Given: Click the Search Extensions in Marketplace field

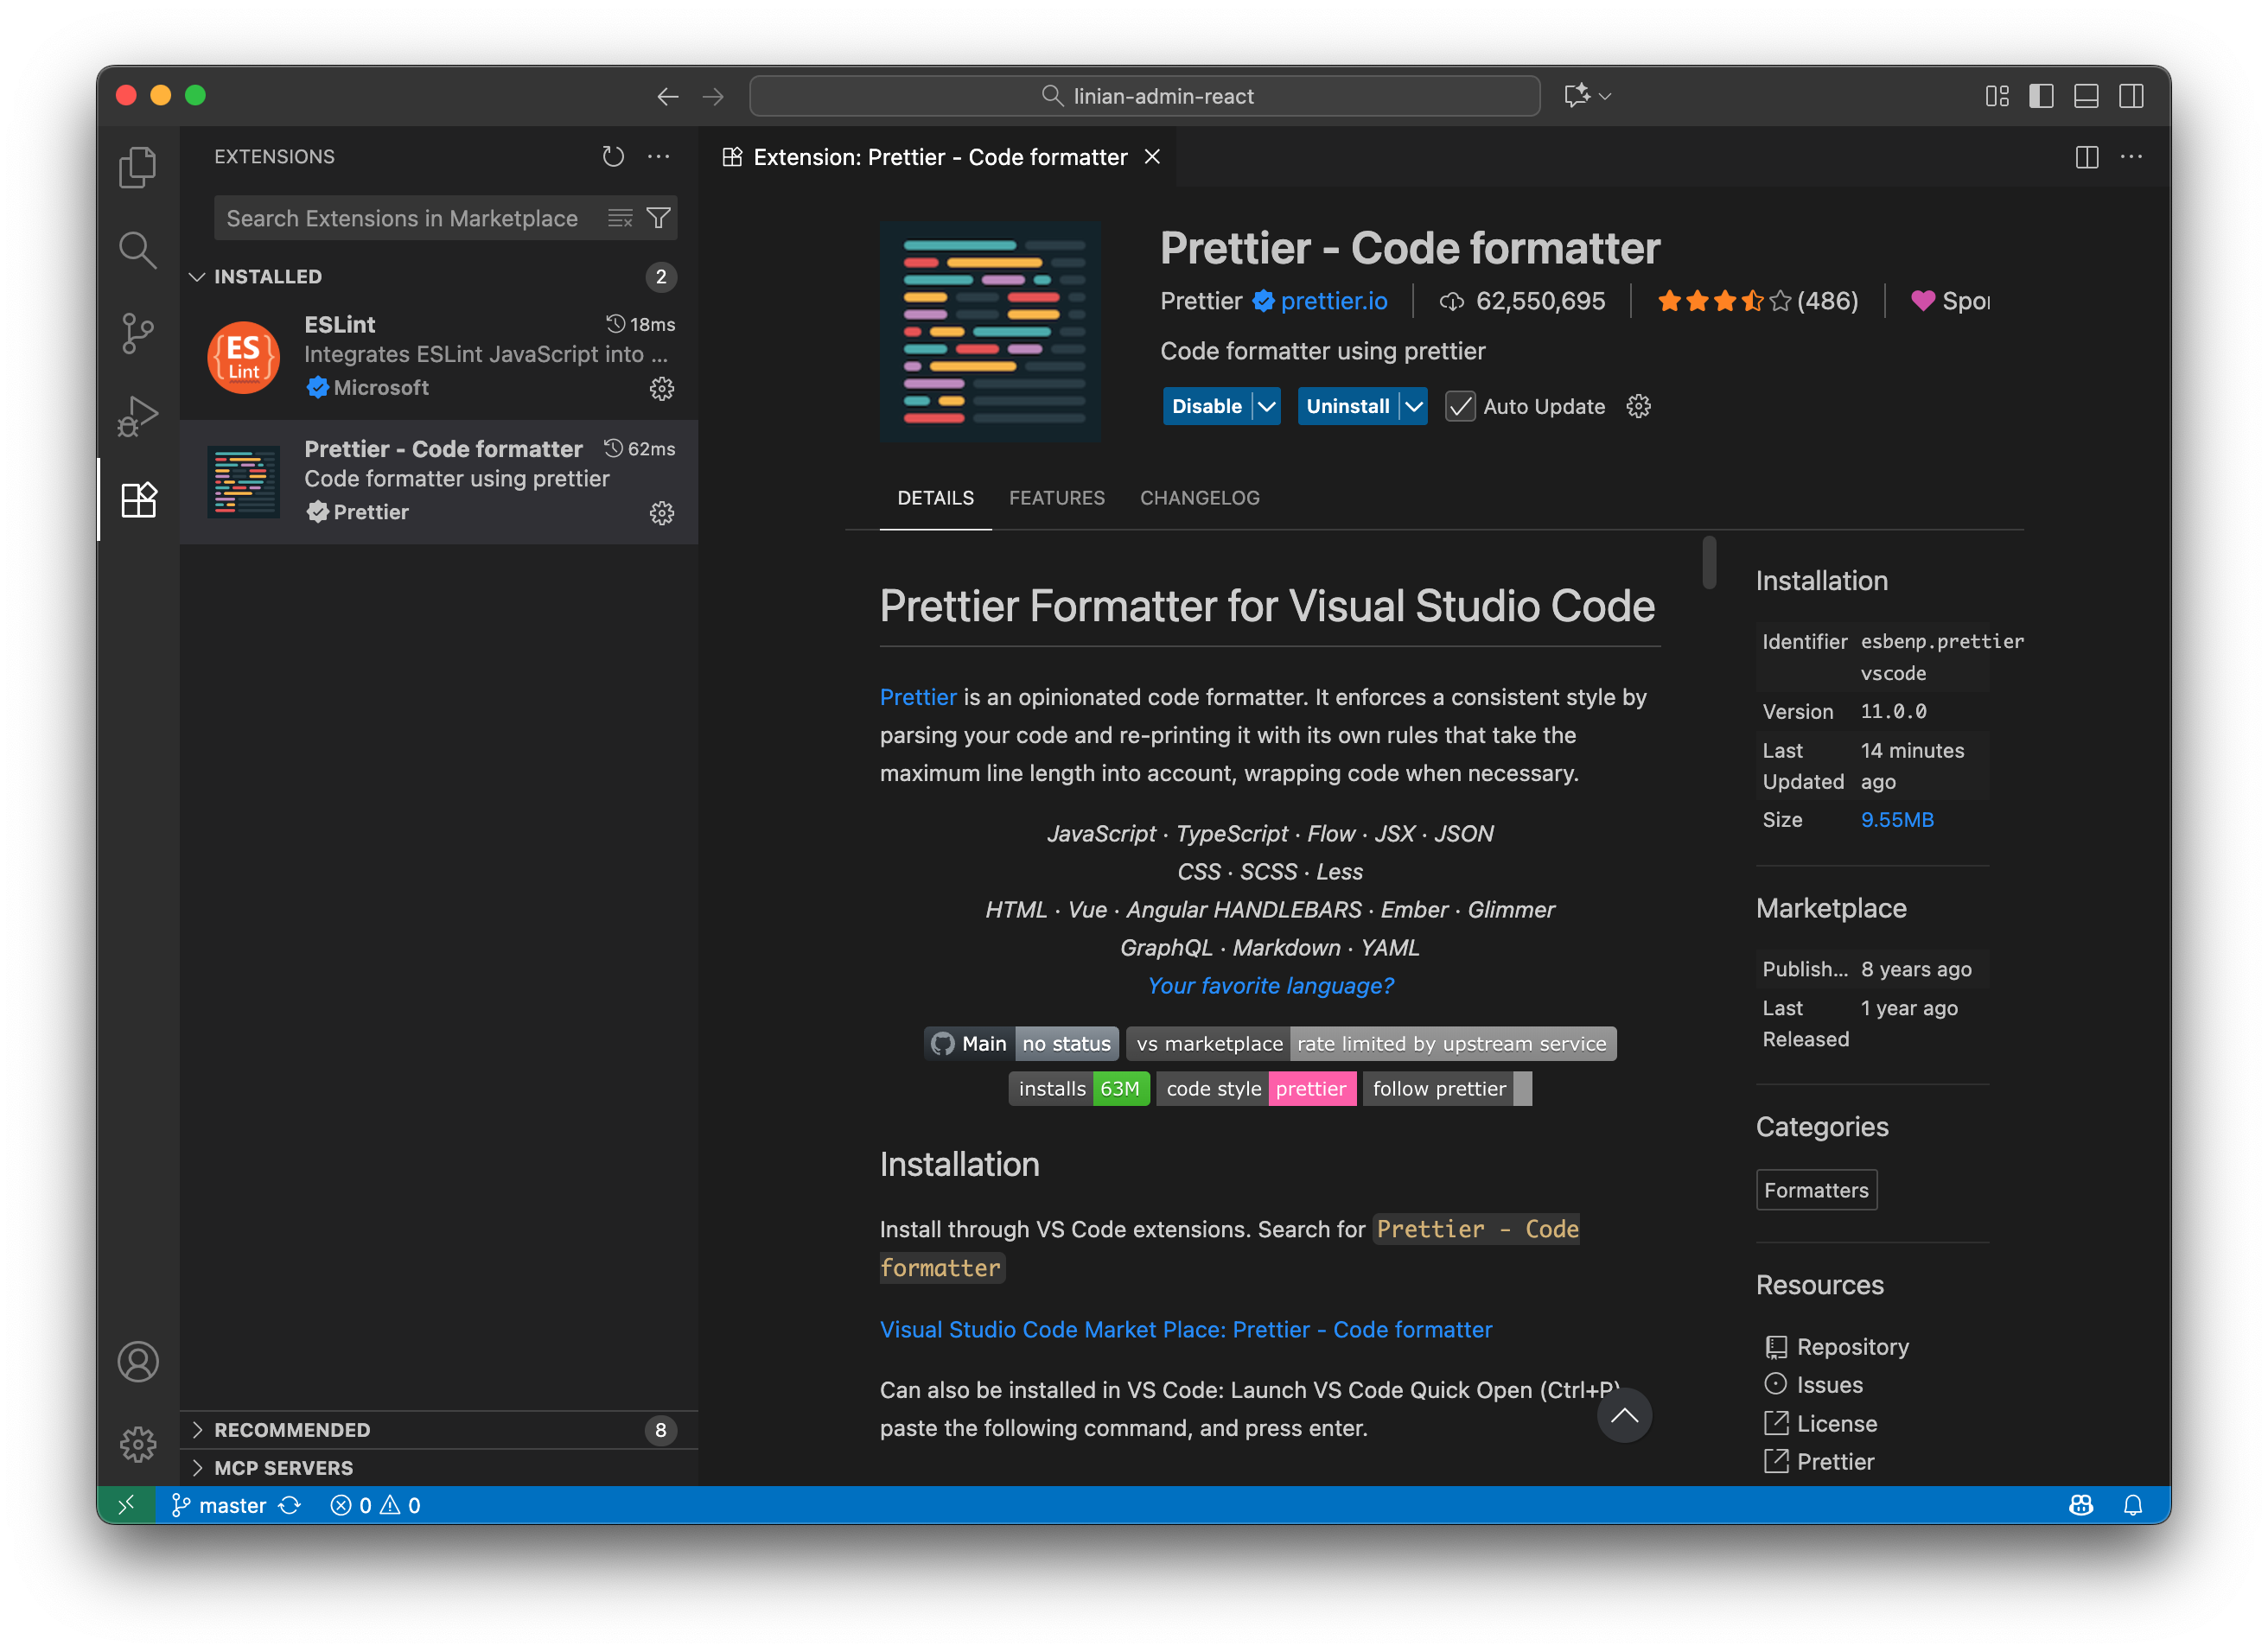Looking at the screenshot, I should coord(402,217).
